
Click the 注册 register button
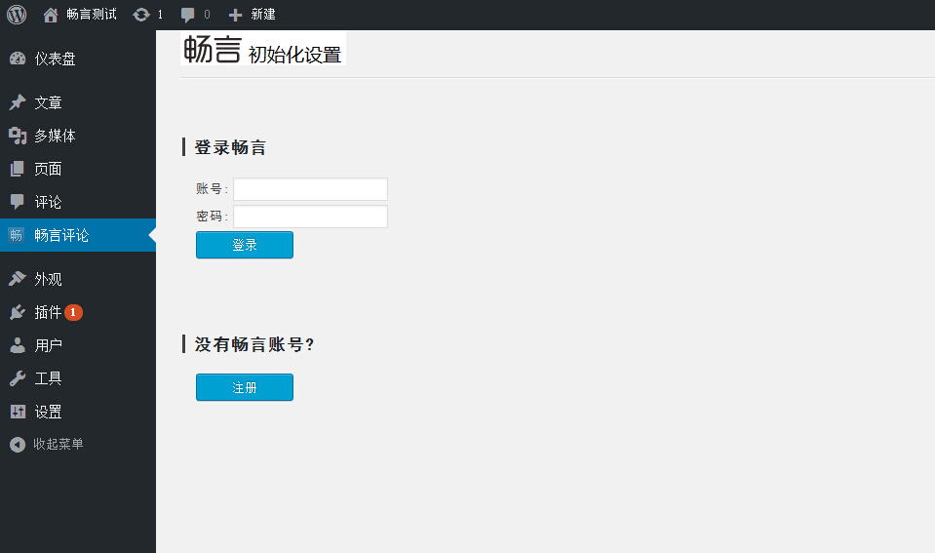click(x=244, y=387)
